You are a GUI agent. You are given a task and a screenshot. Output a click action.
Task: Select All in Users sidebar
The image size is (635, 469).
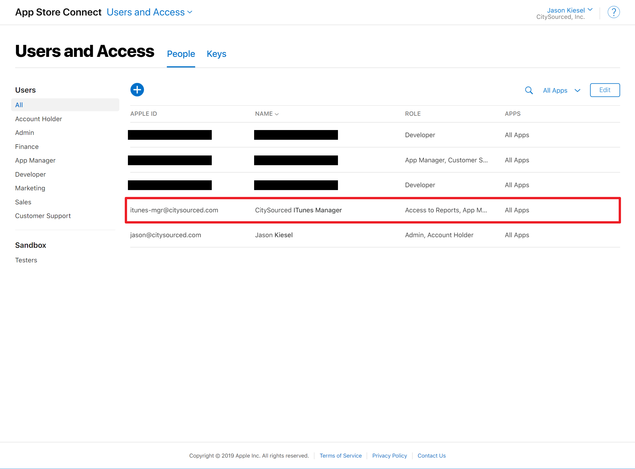click(65, 105)
